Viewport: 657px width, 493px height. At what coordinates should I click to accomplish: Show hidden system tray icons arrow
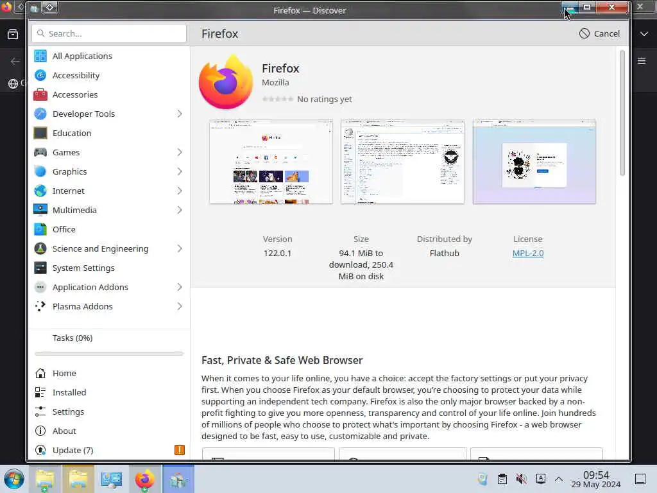(559, 479)
